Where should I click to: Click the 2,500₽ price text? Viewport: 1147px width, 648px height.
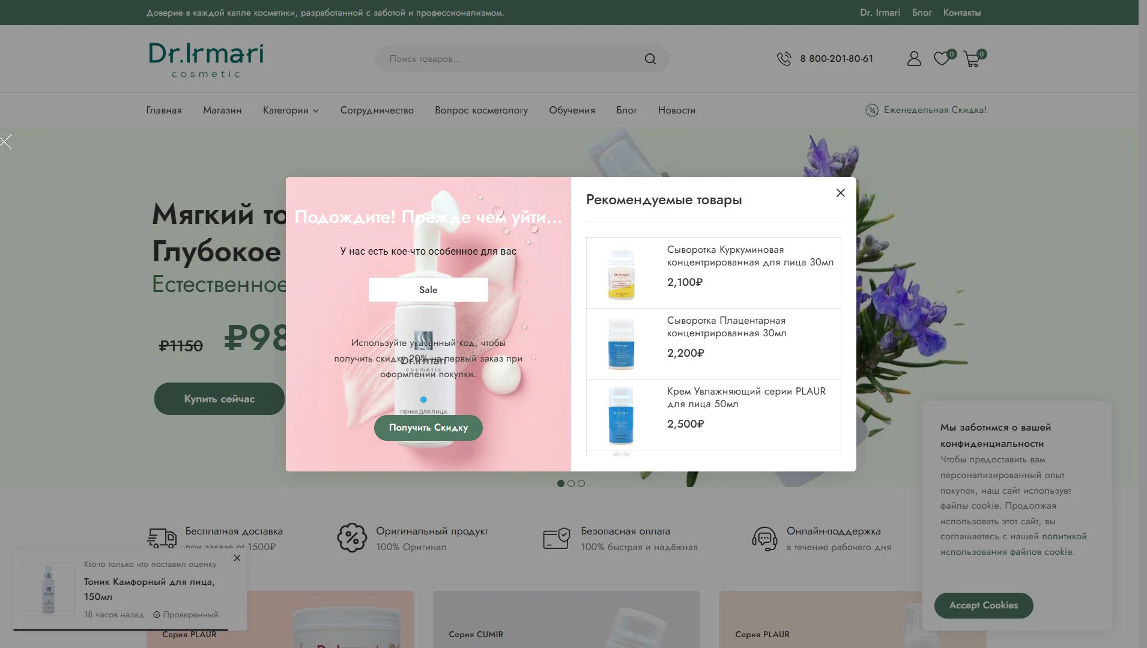[x=686, y=424]
